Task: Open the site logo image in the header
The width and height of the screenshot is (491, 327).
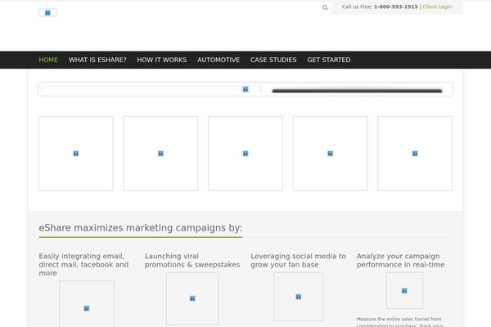Action: click(47, 12)
